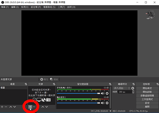159x113 pixels.
Task: Open 設定 settings button in controls
Action: coord(147,103)
